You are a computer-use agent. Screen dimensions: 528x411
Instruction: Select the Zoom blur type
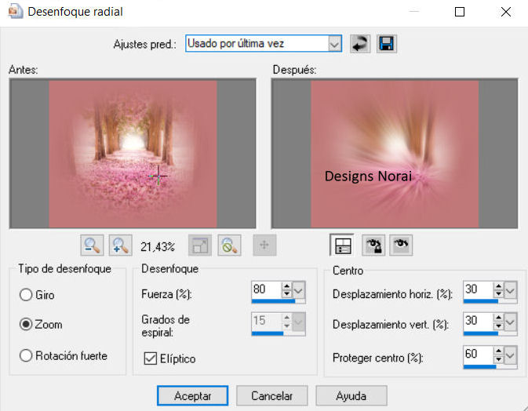point(26,325)
